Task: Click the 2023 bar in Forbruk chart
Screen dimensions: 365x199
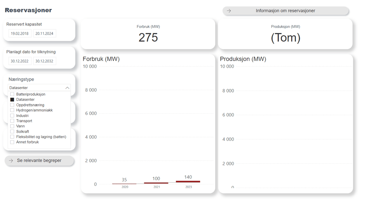Action: pyautogui.click(x=188, y=181)
